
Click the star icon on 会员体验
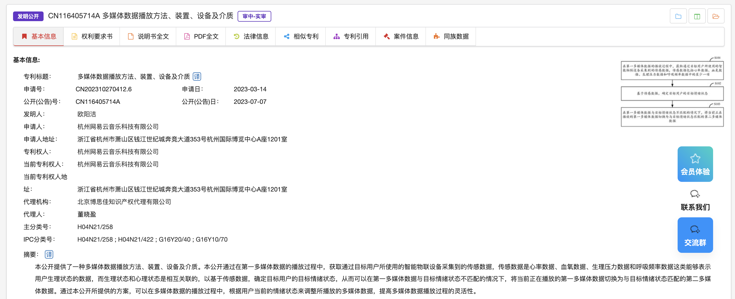695,159
